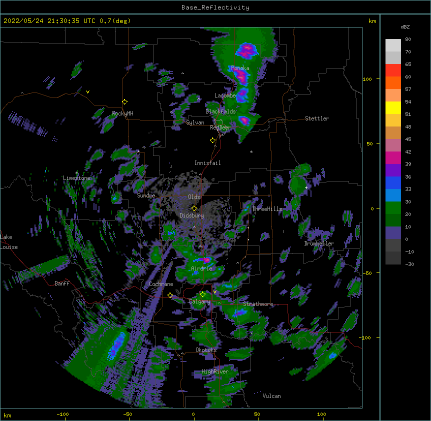Select the Blackfalds city label
431x421 pixels.
(220, 111)
